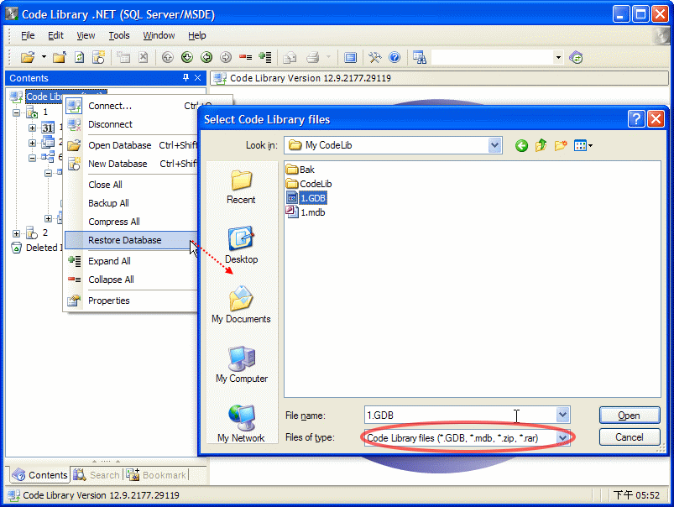Choose Disconnect in the context menu

click(x=131, y=124)
